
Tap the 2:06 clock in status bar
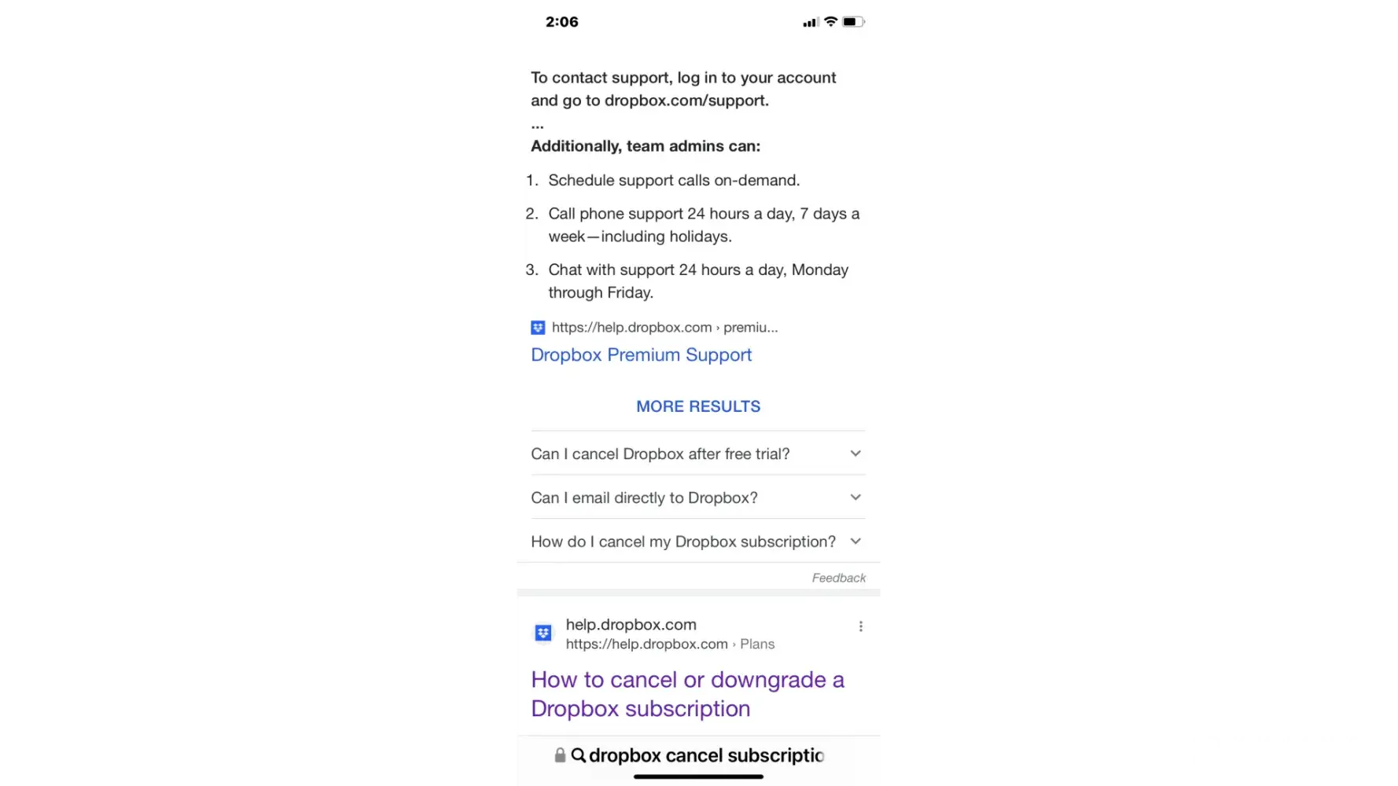(x=562, y=22)
